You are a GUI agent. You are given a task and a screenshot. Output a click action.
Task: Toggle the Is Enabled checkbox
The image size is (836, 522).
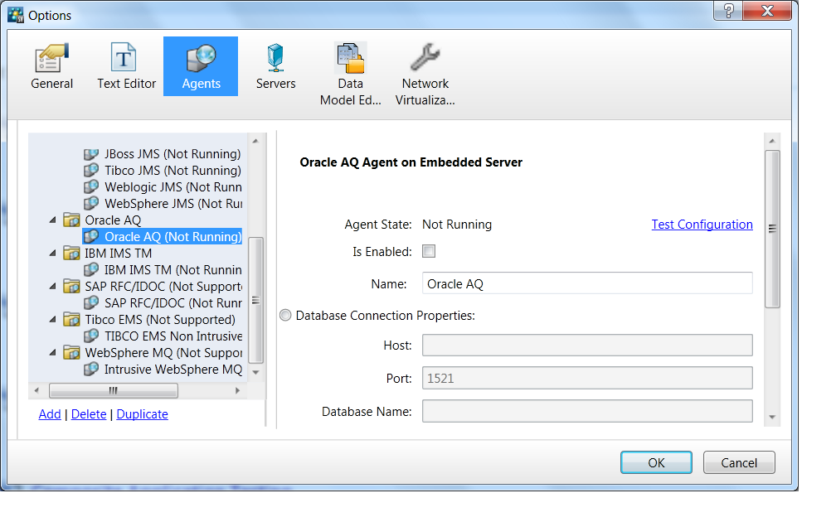(429, 251)
